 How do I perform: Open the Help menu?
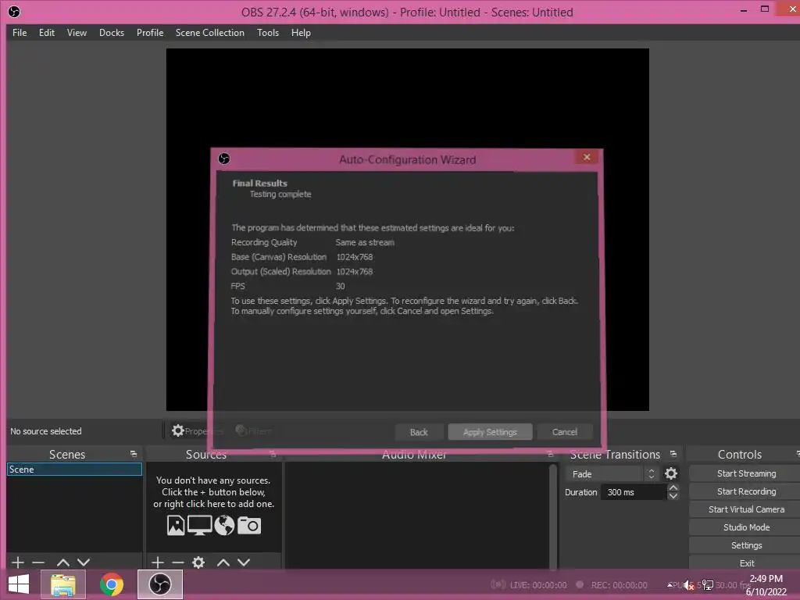[x=301, y=33]
